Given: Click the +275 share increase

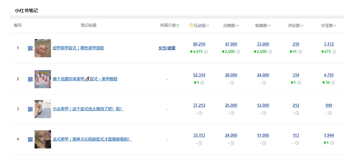Looking at the screenshot, I should (x=326, y=52).
